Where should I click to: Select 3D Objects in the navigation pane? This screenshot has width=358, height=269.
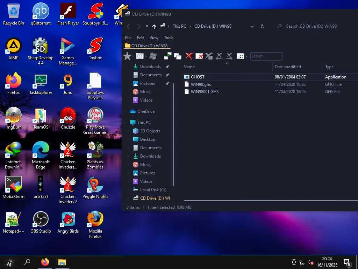pos(150,131)
